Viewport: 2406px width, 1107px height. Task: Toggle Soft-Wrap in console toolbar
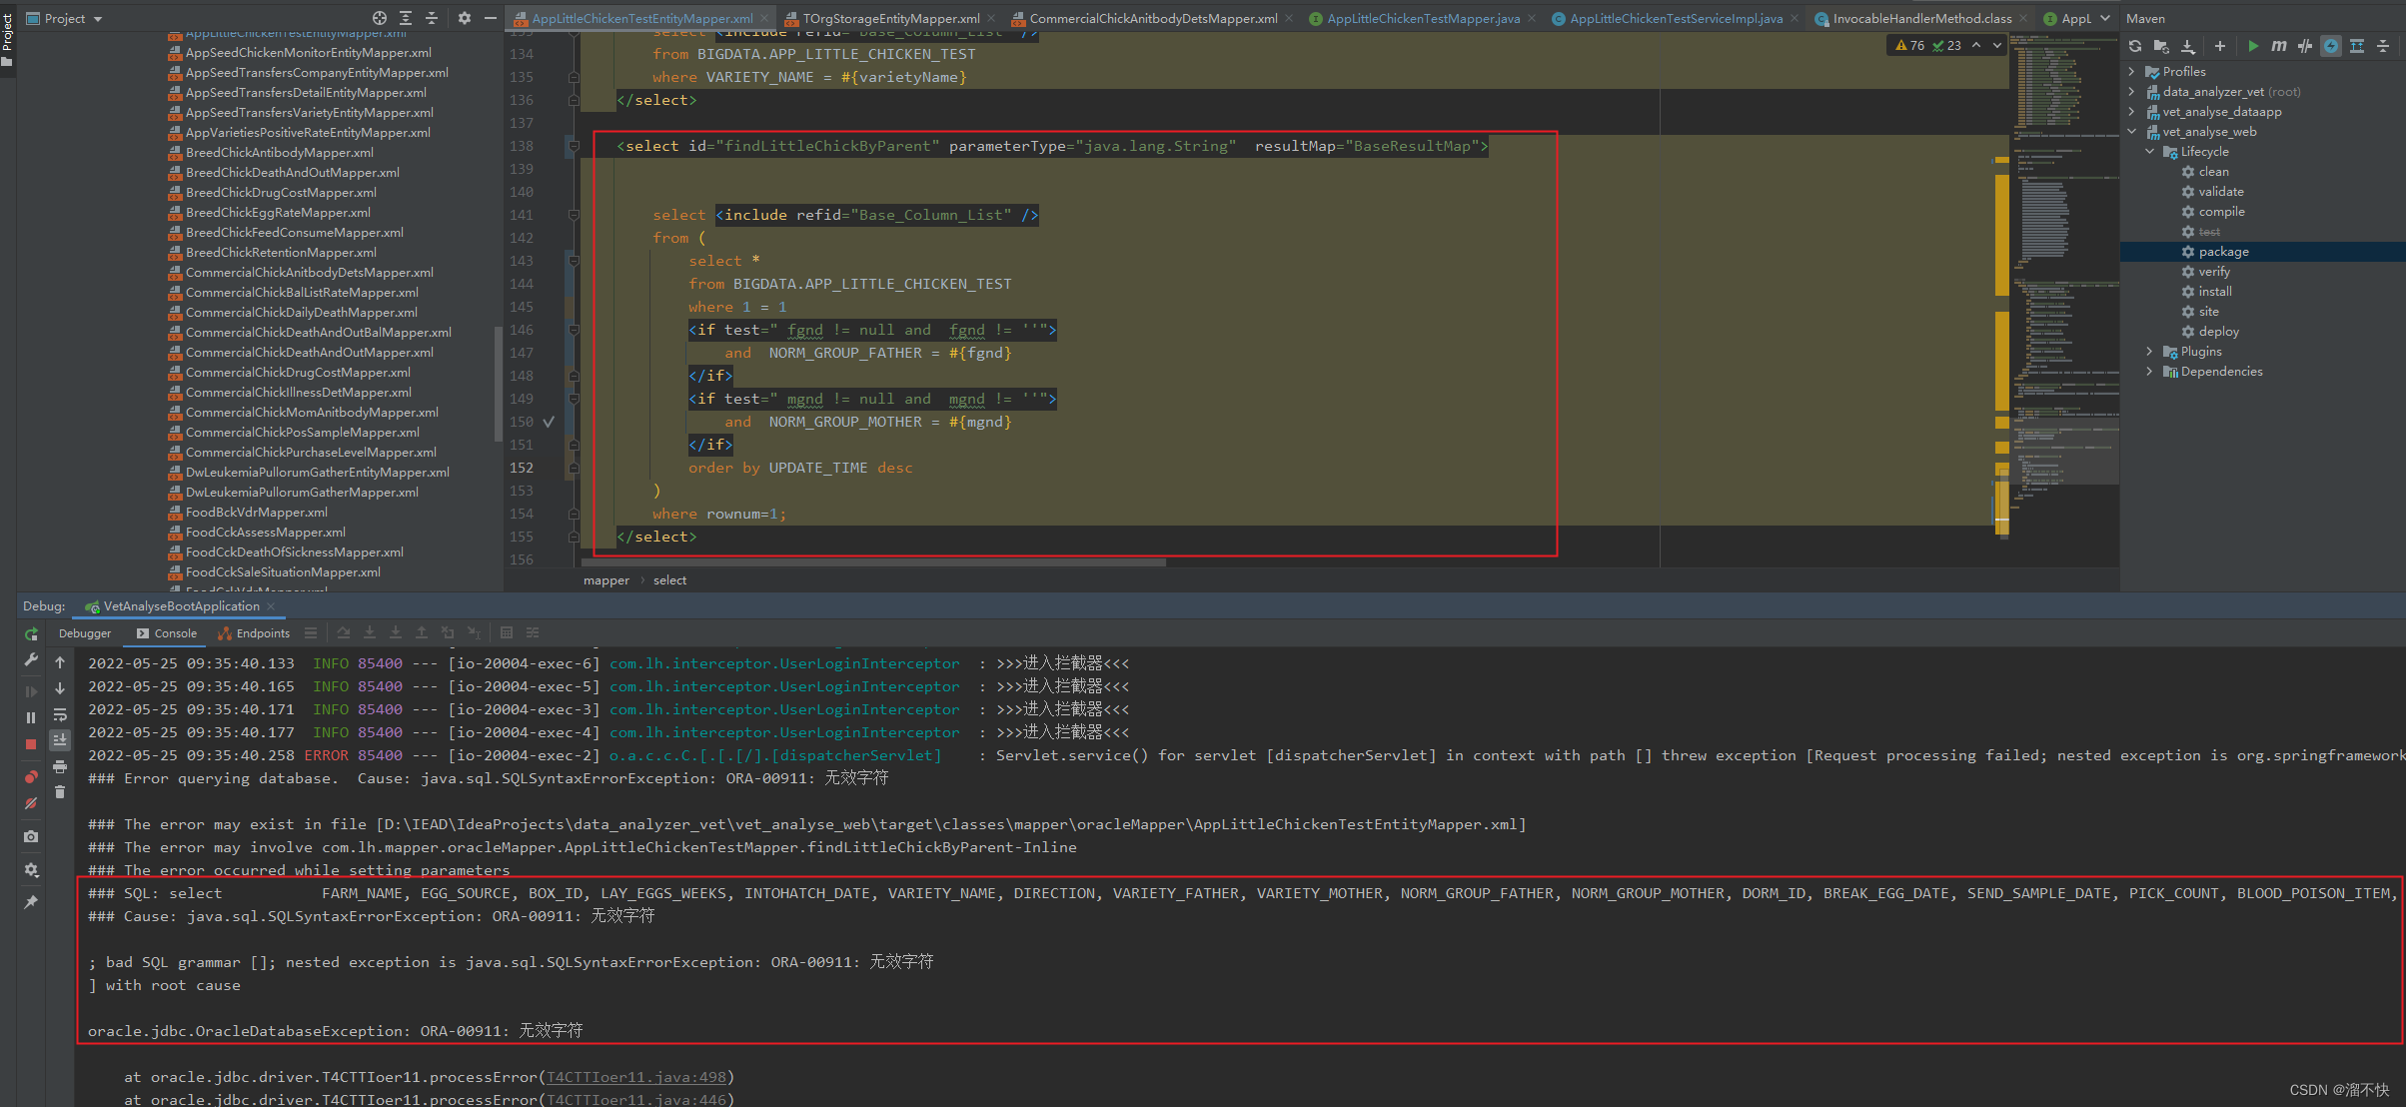click(61, 715)
